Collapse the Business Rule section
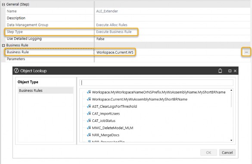This screenshot has height=164, width=252. [x=3, y=46]
